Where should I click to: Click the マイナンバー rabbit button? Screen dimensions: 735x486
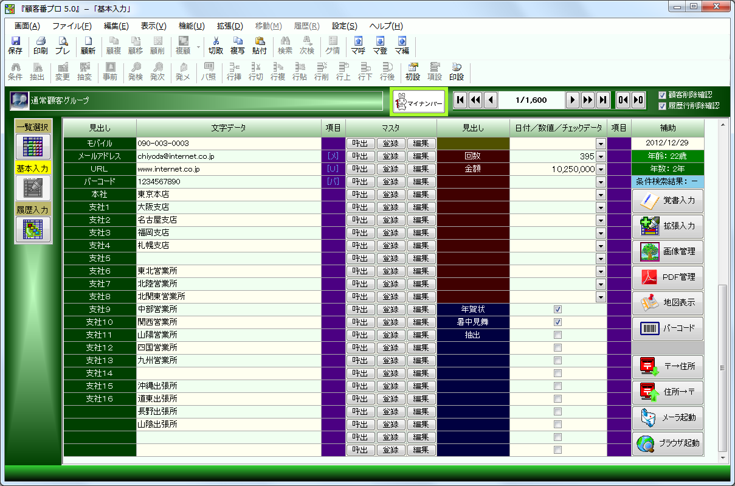(418, 102)
